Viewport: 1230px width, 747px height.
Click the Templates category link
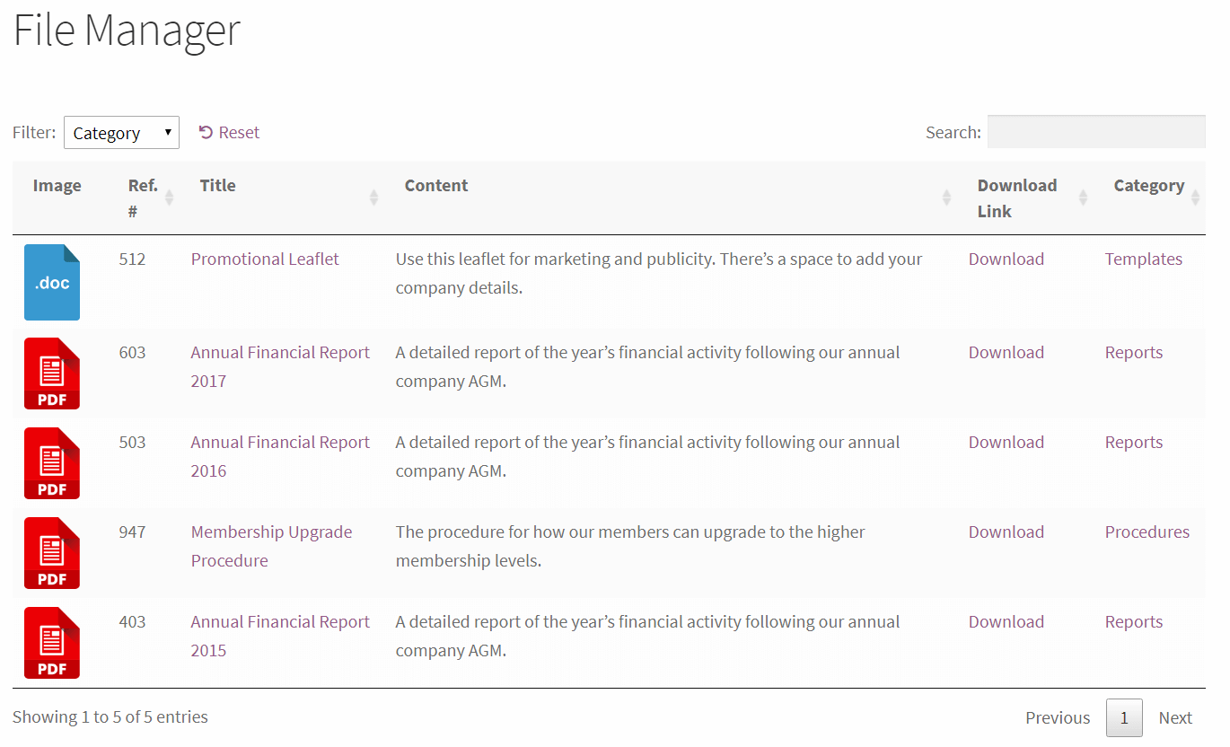[x=1143, y=259]
